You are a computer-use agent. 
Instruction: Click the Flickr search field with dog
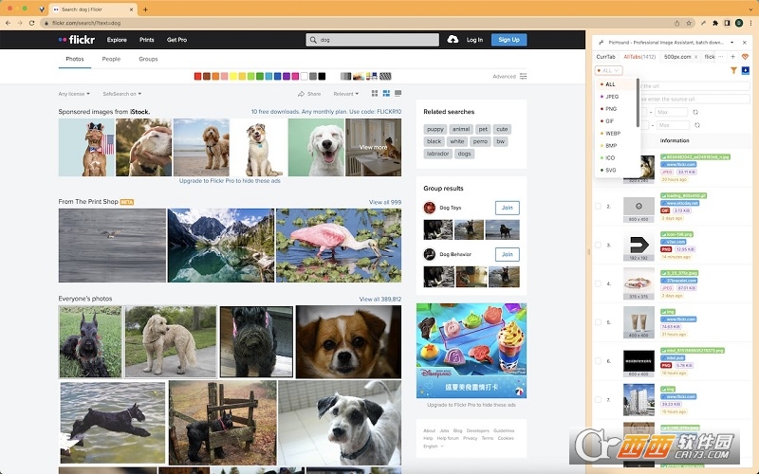372,40
